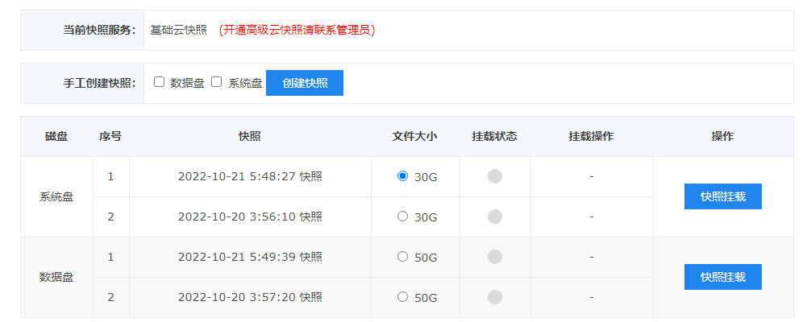Click 快照挂载 button for 系统盘
Image resolution: width=807 pixels, height=322 pixels.
pos(722,196)
